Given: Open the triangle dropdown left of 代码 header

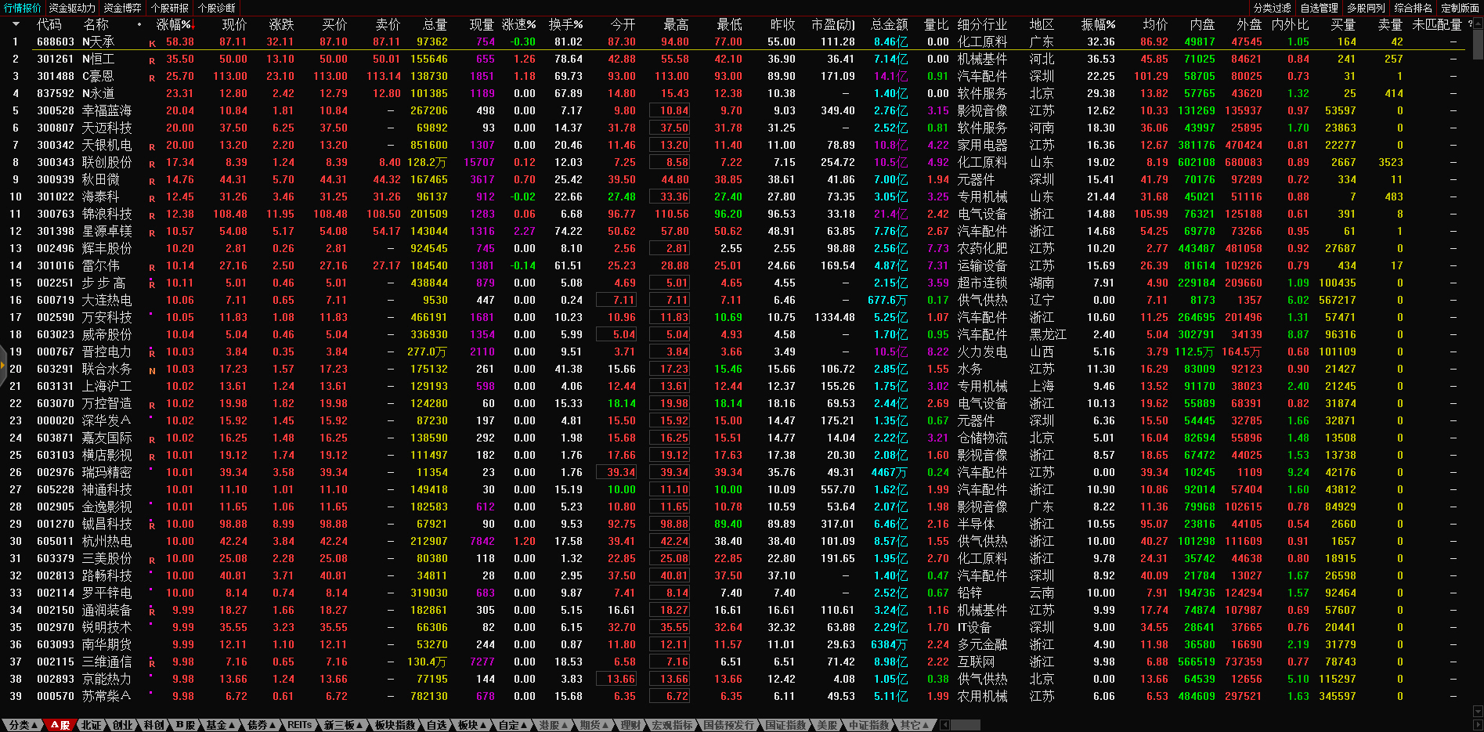Looking at the screenshot, I should point(16,24).
